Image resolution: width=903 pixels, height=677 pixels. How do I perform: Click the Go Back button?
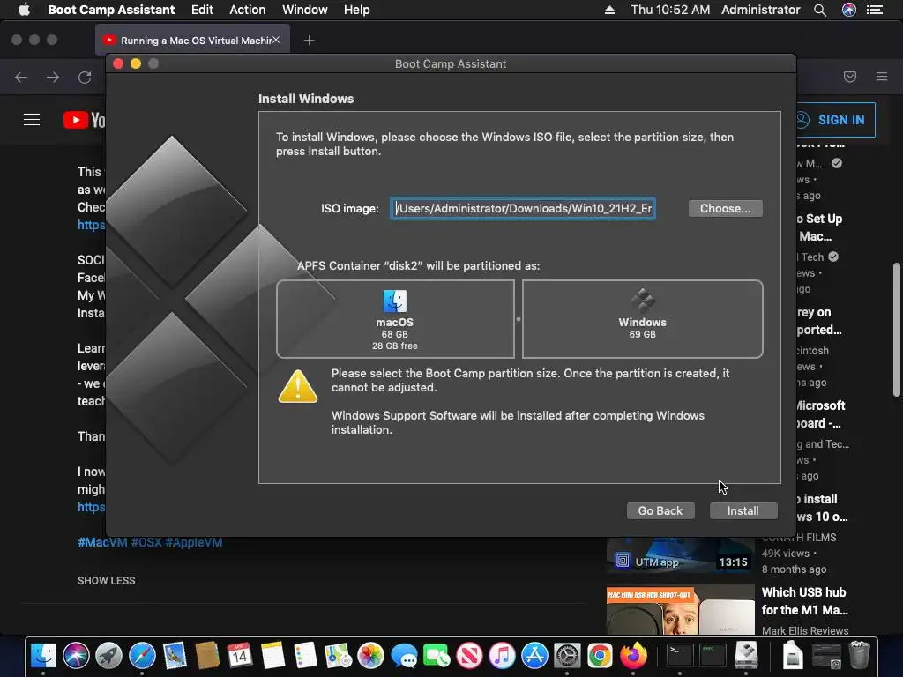660,510
